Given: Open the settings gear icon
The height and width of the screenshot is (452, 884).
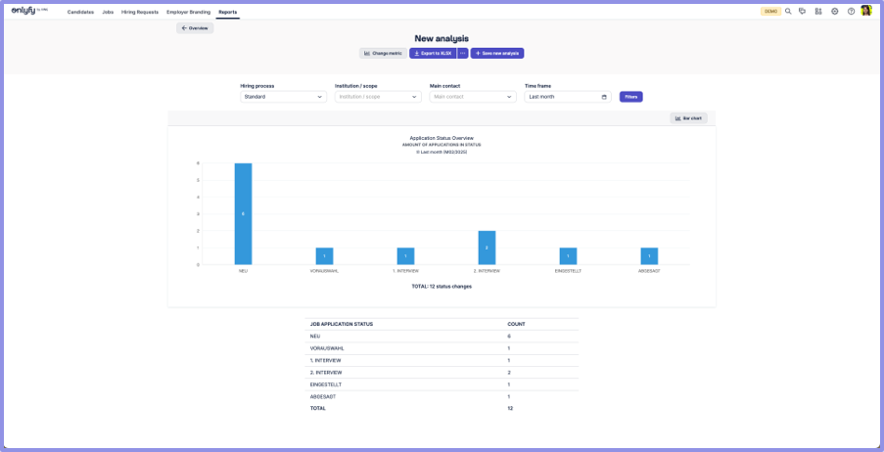Looking at the screenshot, I should (835, 12).
